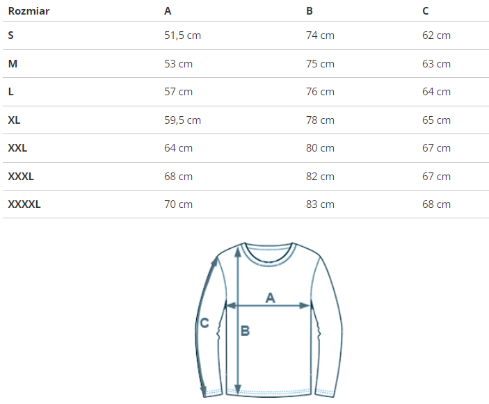489x404 pixels.
Task: Click the 59,5 cm value for XL
Action: tap(182, 120)
